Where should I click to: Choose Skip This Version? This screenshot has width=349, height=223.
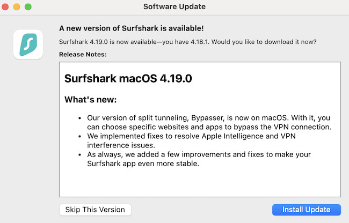point(95,210)
